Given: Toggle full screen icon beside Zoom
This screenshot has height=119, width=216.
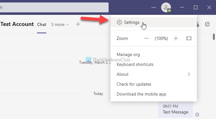Looking at the screenshot, I should point(189,38).
